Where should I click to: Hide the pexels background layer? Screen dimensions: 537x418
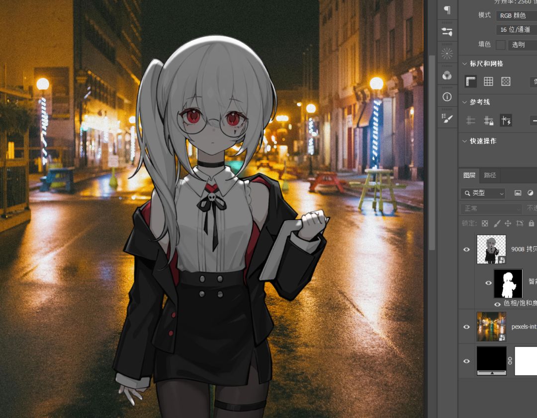466,327
